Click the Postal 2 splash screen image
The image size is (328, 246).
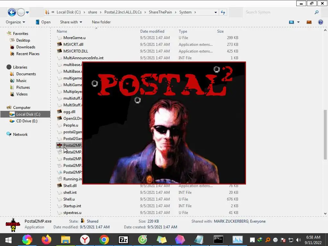[164, 123]
